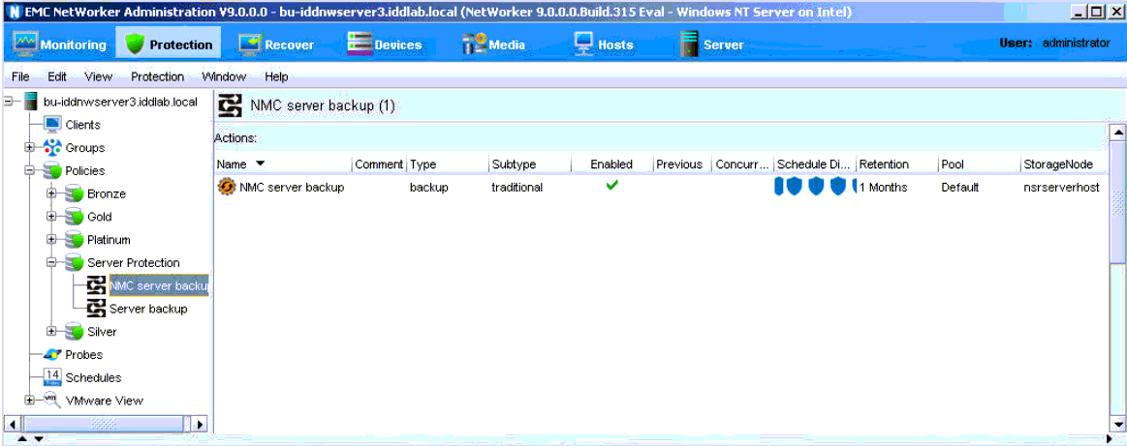This screenshot has width=1127, height=446.
Task: Select the Clients tree item
Action: 82,125
